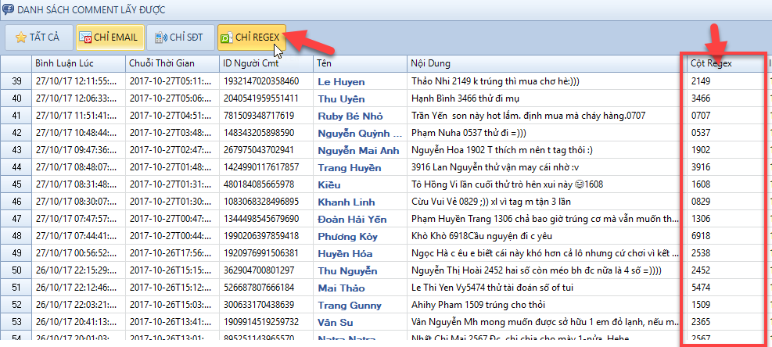This screenshot has height=347, width=772.
Task: Click the Tên column header
Action: tap(360, 63)
